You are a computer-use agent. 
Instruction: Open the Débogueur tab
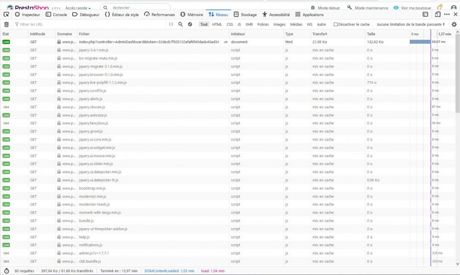(x=86, y=14)
